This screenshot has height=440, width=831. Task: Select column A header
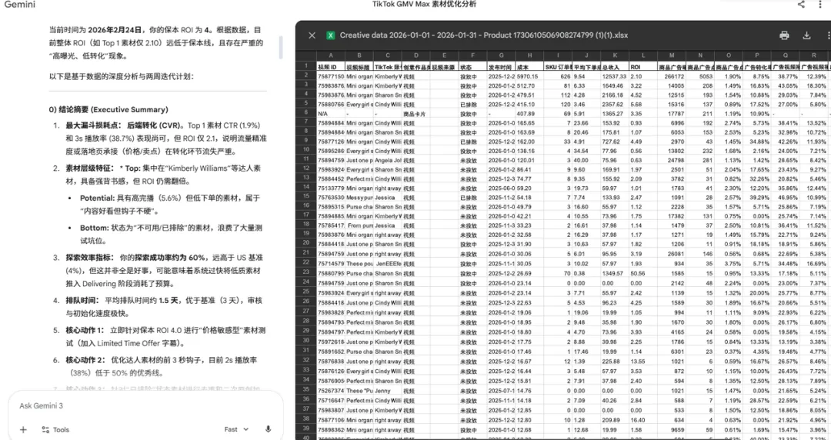click(x=331, y=55)
